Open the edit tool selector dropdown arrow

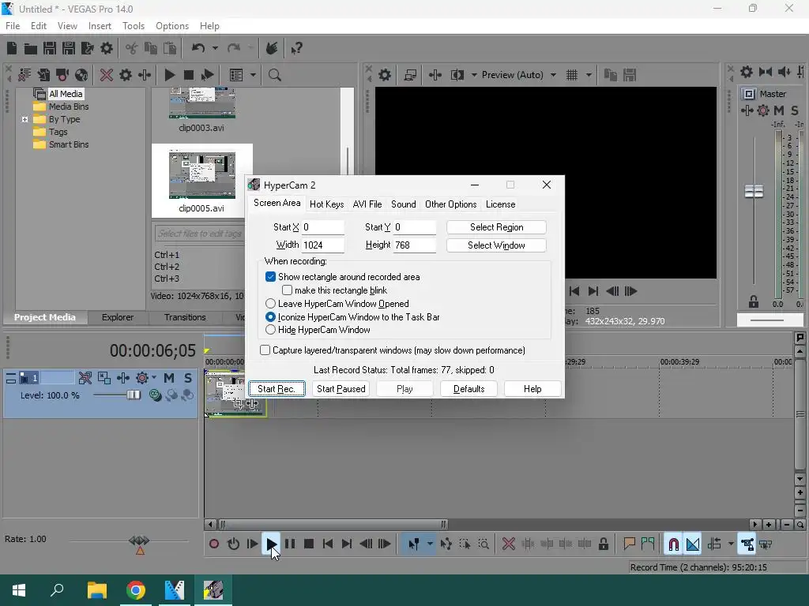coord(429,544)
